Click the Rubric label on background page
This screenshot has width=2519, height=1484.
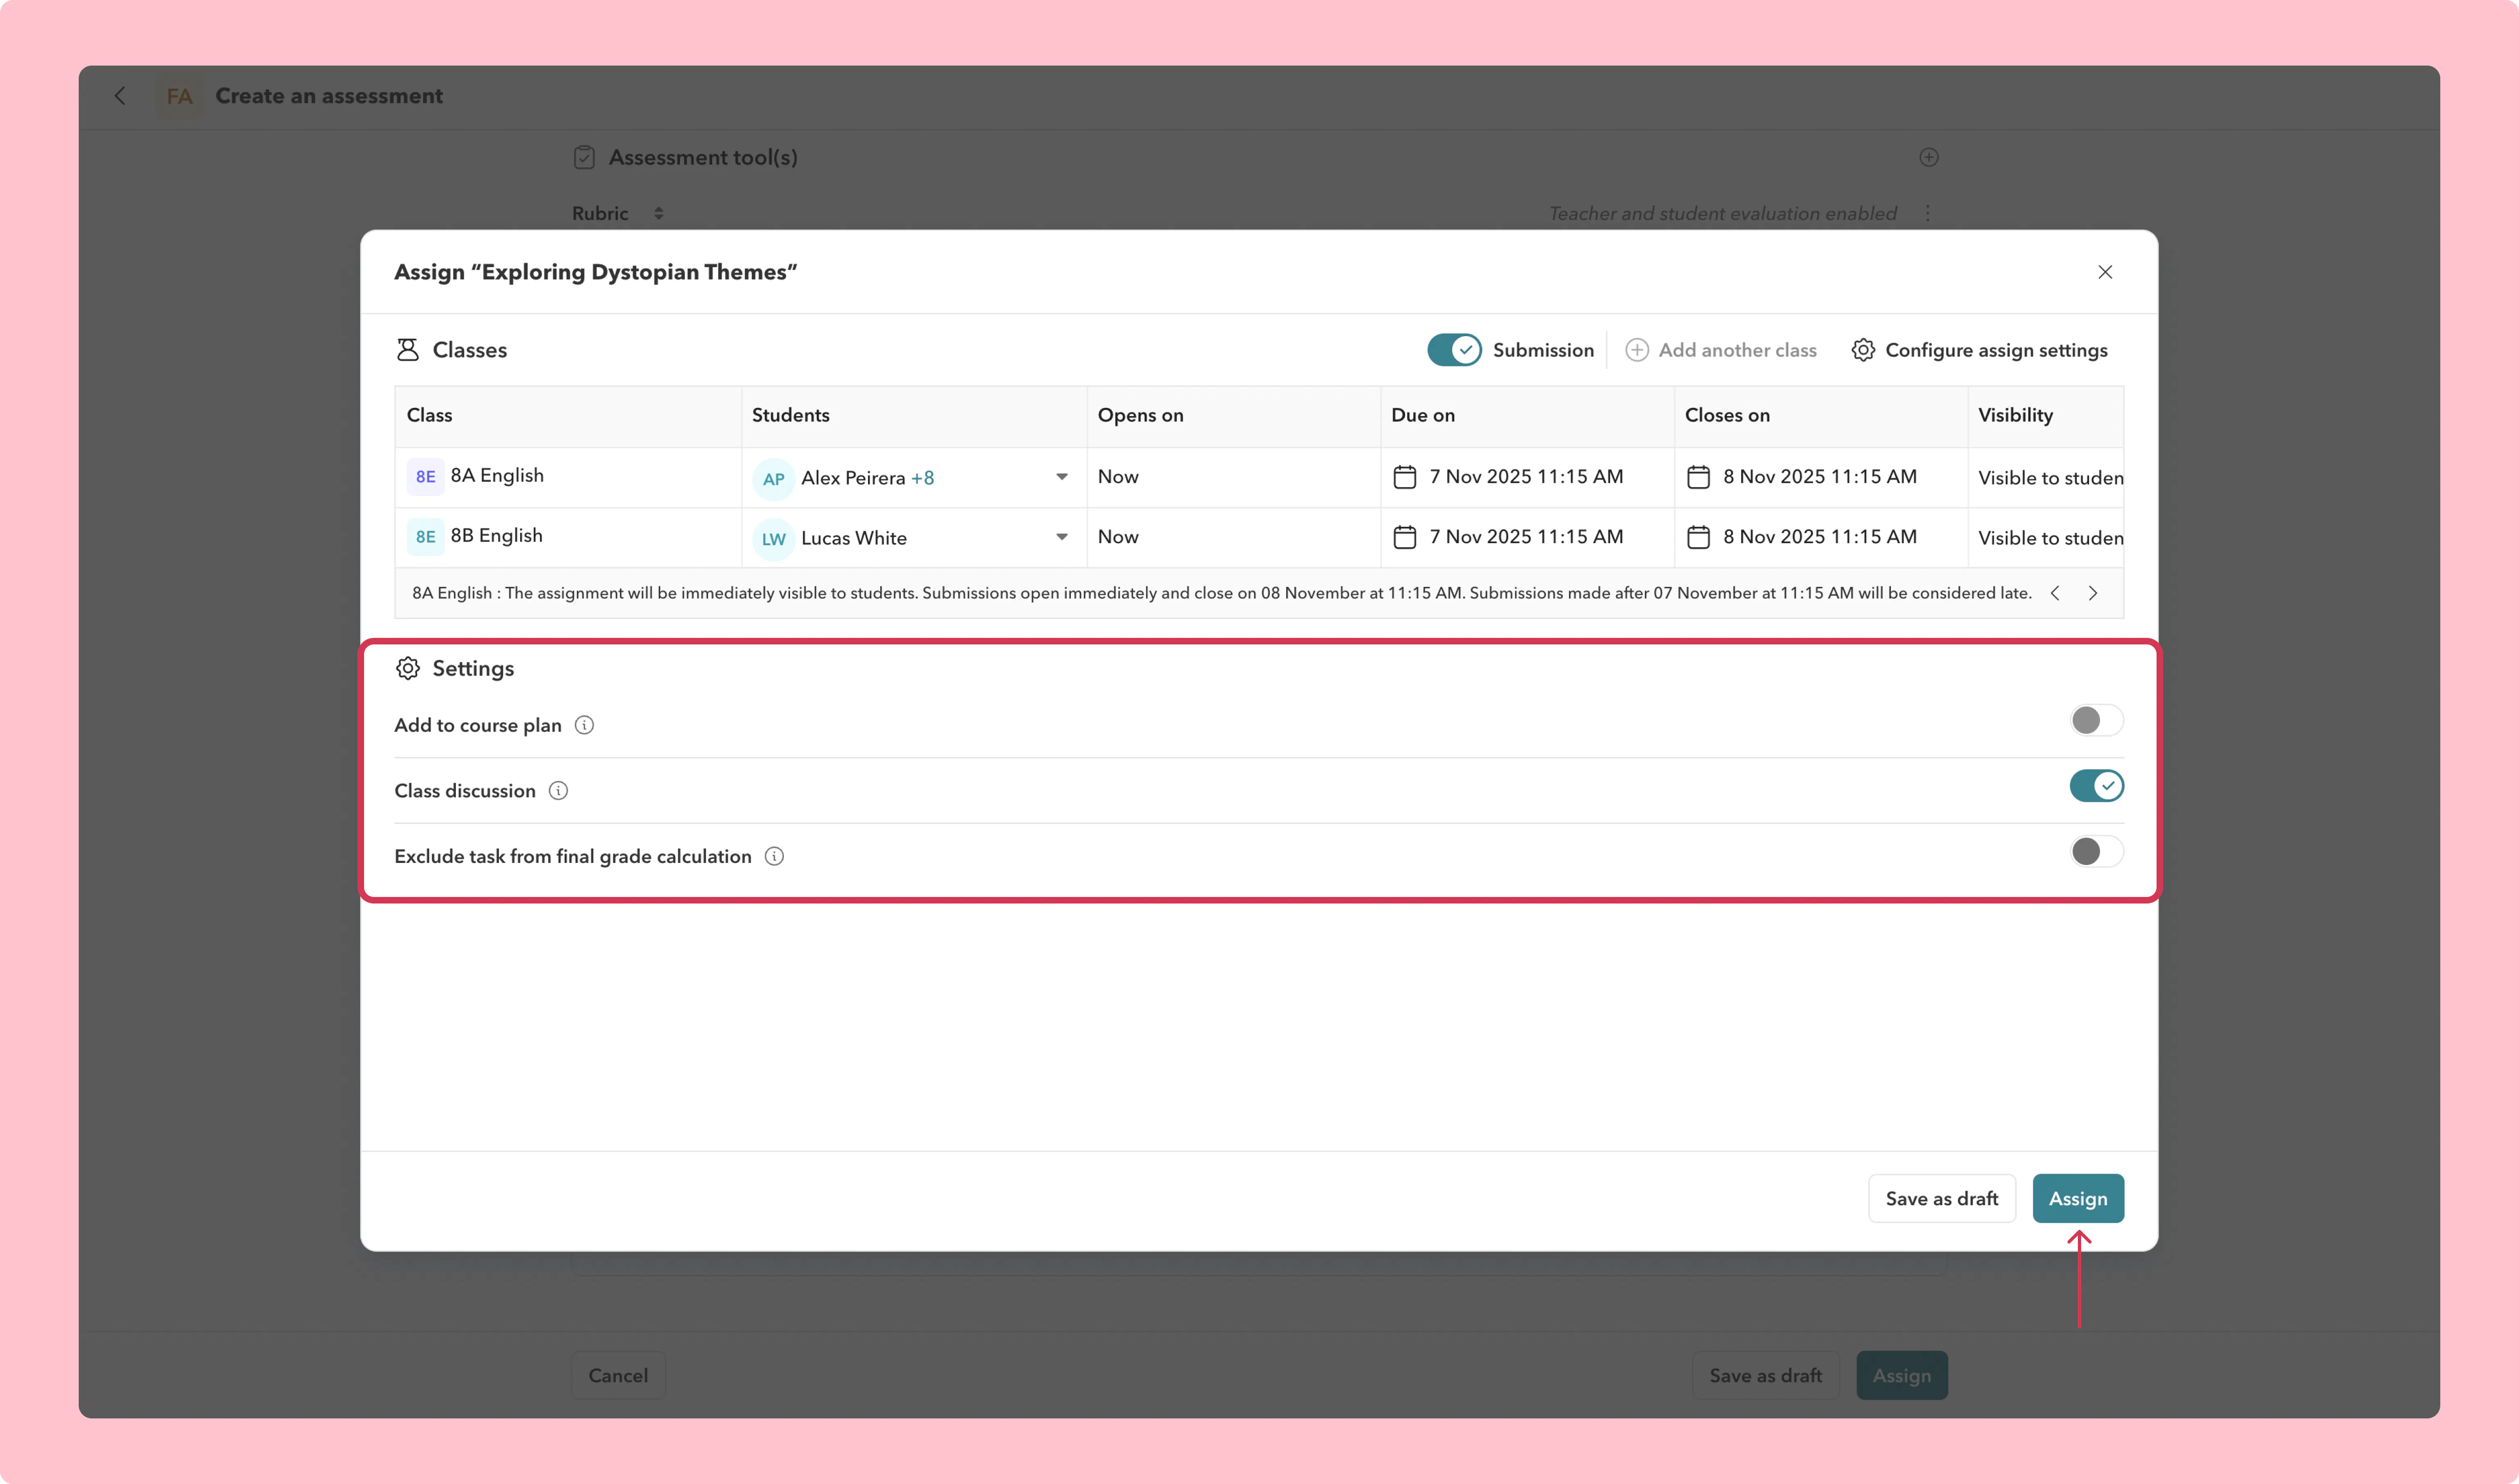click(x=600, y=213)
